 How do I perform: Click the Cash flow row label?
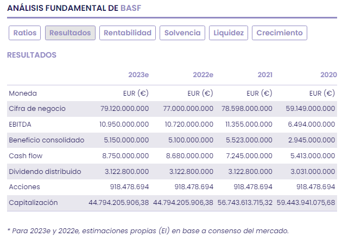(x=26, y=156)
